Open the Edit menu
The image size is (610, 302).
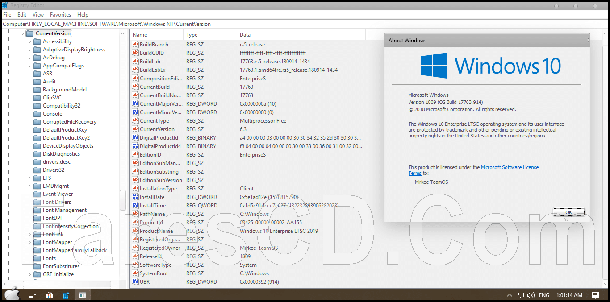point(22,15)
